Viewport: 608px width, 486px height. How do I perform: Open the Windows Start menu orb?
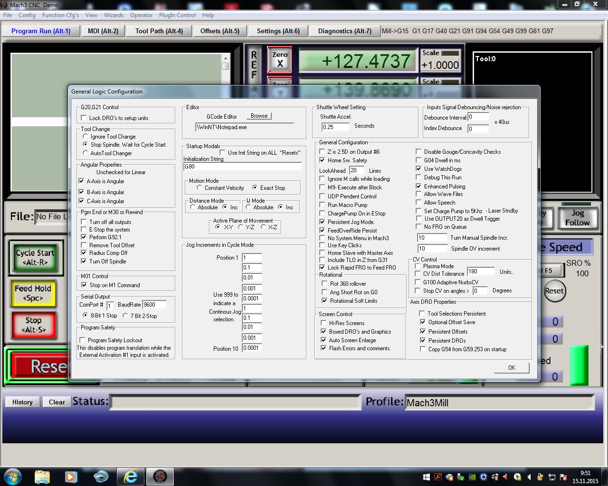(x=12, y=476)
